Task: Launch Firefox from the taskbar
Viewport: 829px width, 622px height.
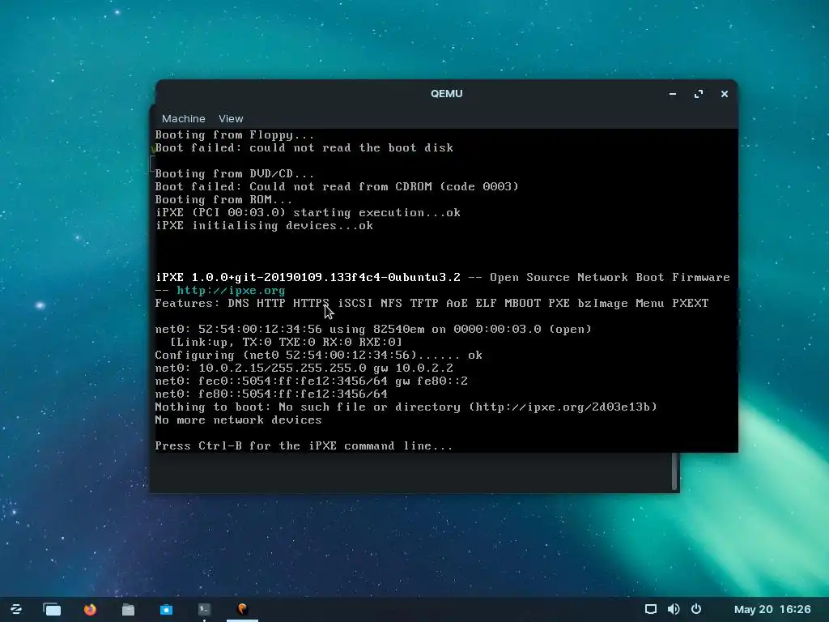Action: pos(90,609)
